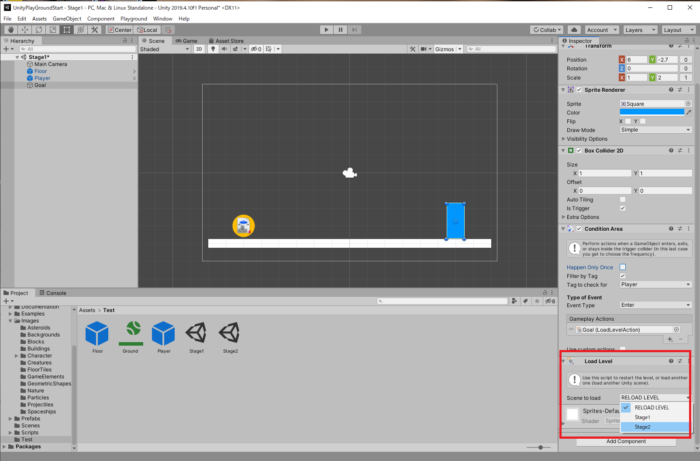Open Layers dropdown
Viewport: 700px width, 461px height.
[x=640, y=30]
